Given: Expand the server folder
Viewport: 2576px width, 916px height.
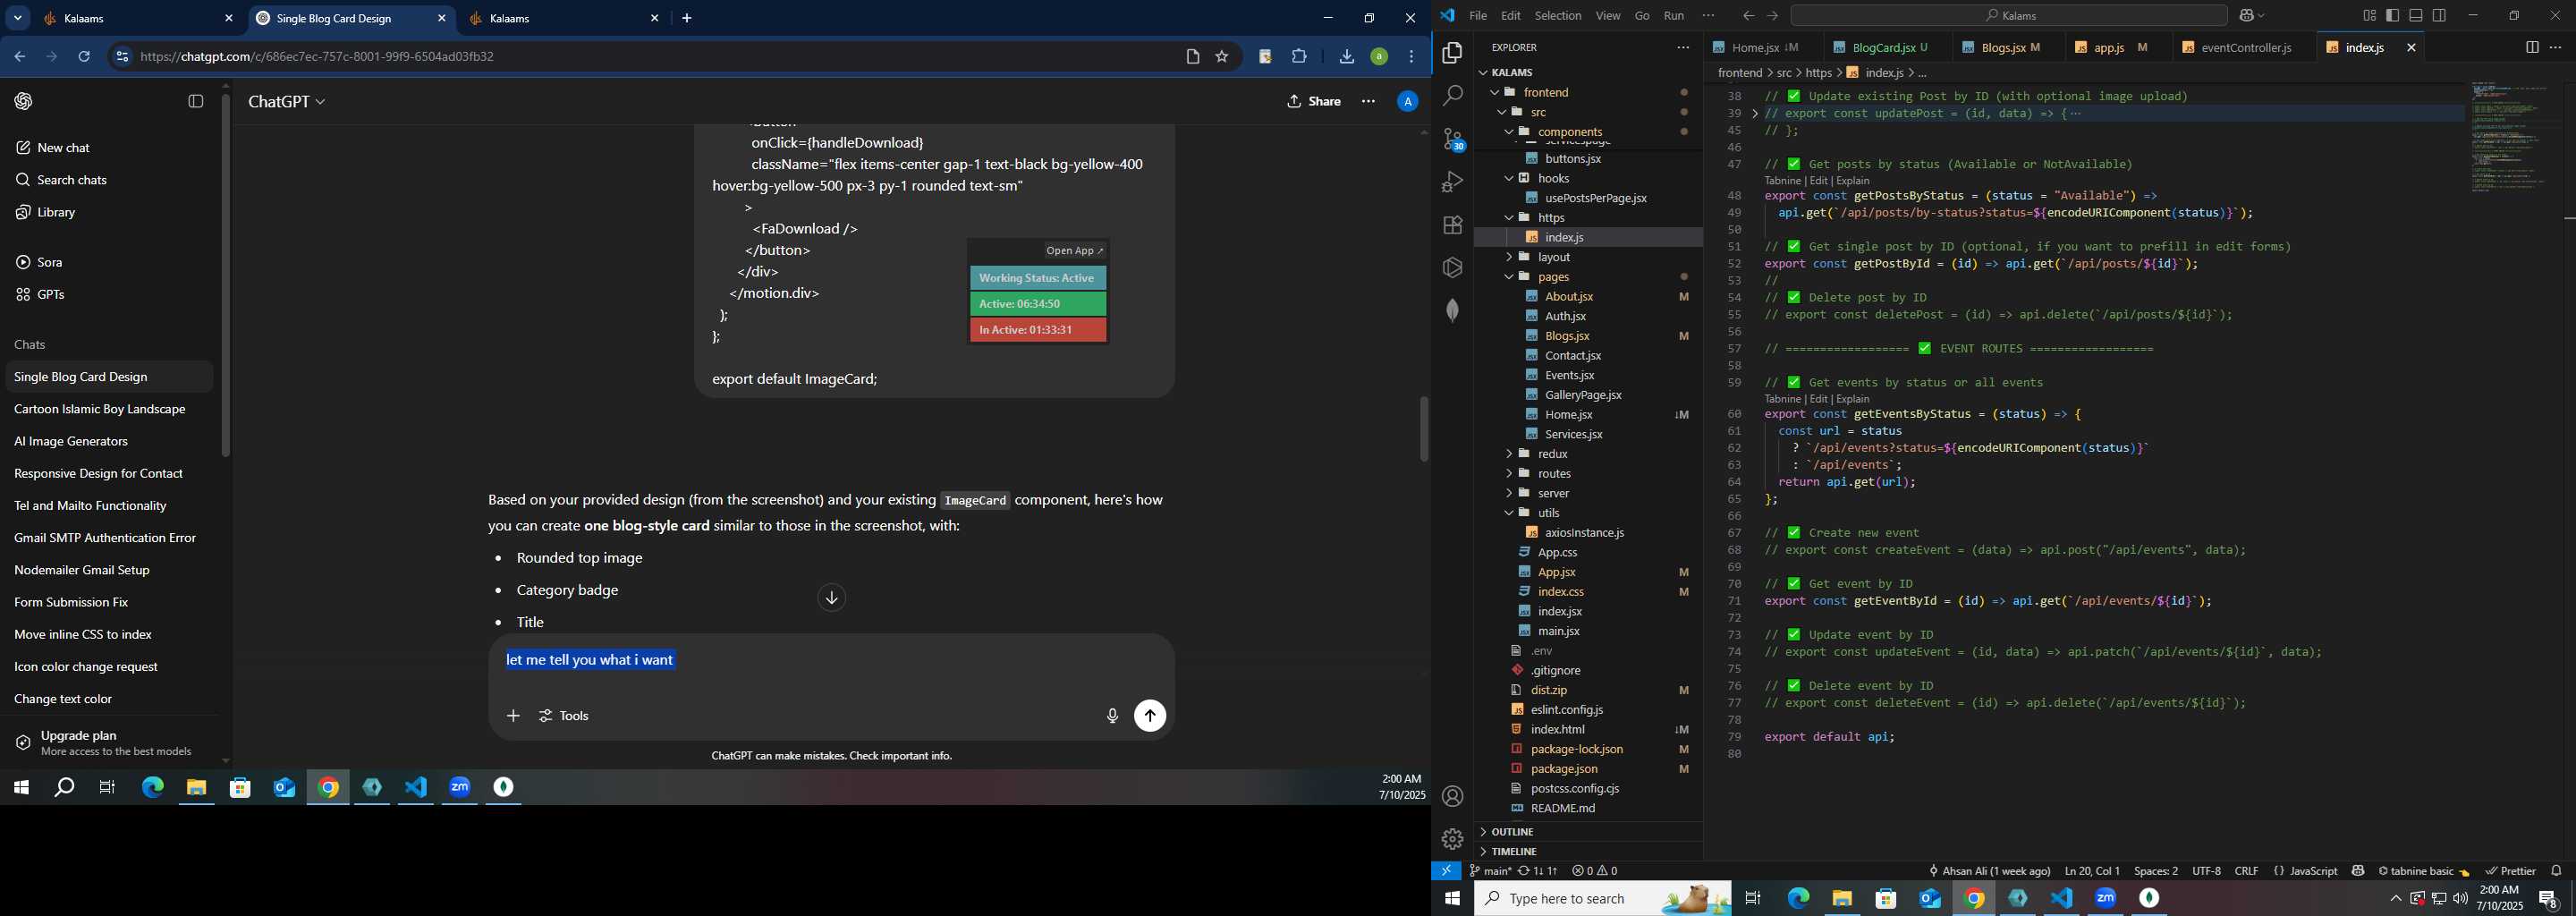Looking at the screenshot, I should point(1510,494).
